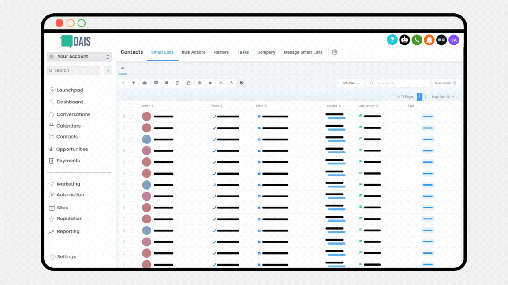Click the Tags column header

click(411, 106)
